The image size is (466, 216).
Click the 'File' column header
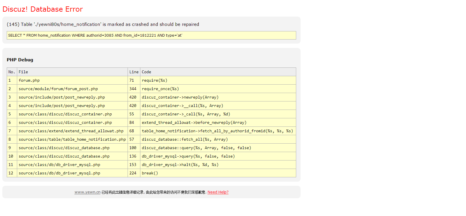click(73, 72)
